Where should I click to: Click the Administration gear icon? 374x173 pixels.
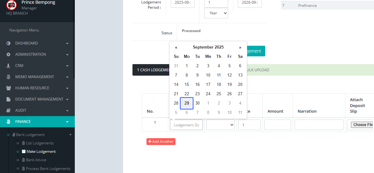(8, 54)
